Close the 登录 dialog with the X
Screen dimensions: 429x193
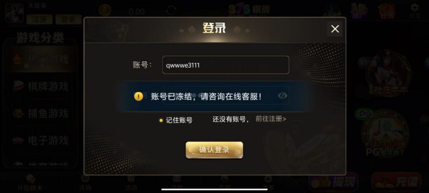(x=335, y=29)
